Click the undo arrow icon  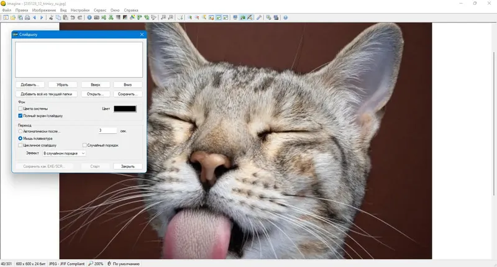pos(73,17)
